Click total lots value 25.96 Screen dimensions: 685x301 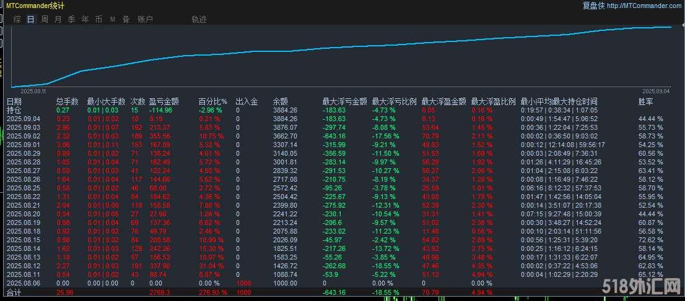point(64,292)
